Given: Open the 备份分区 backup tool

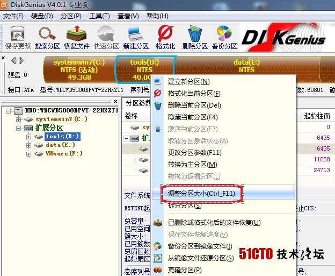Looking at the screenshot, I should coord(224,38).
